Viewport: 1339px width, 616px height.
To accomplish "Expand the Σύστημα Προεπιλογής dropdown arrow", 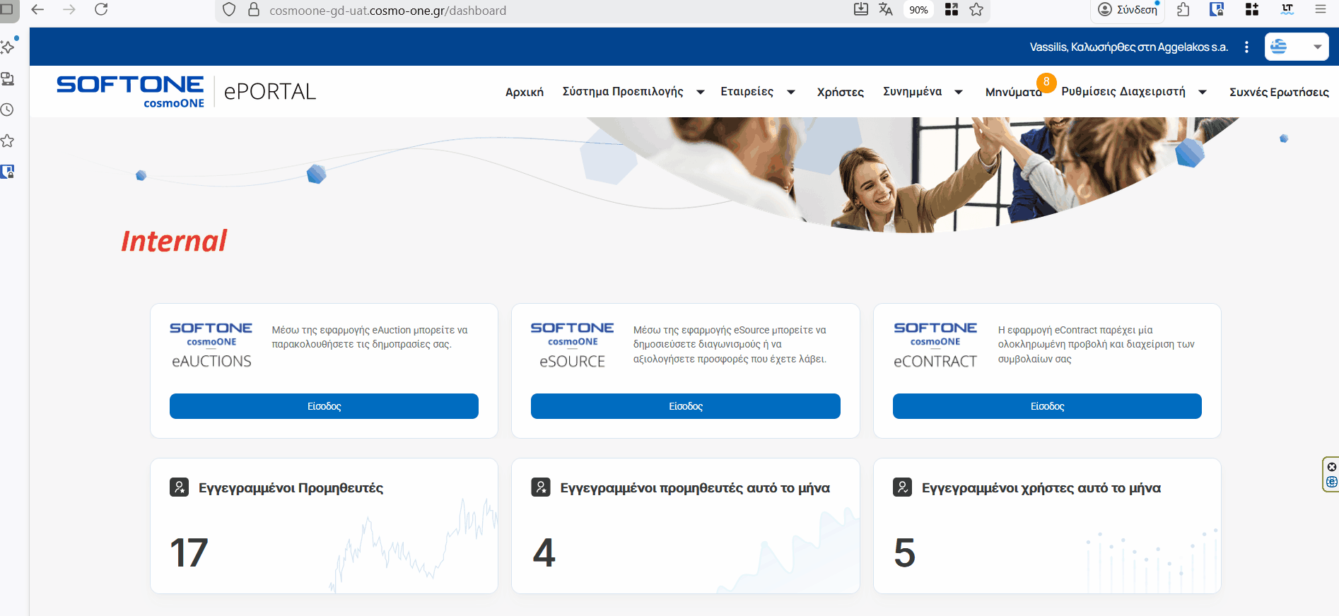I will (x=701, y=92).
